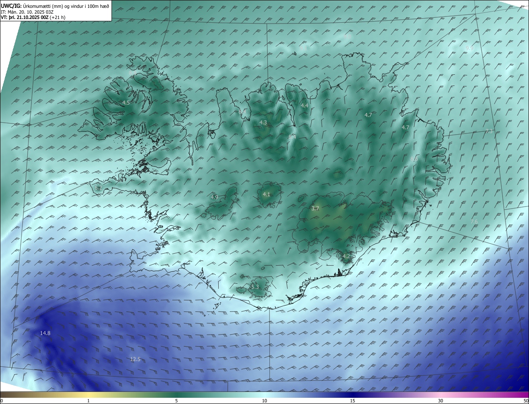Click the 3.7 minimum value label
This screenshot has height=404, width=529.
[x=315, y=209]
